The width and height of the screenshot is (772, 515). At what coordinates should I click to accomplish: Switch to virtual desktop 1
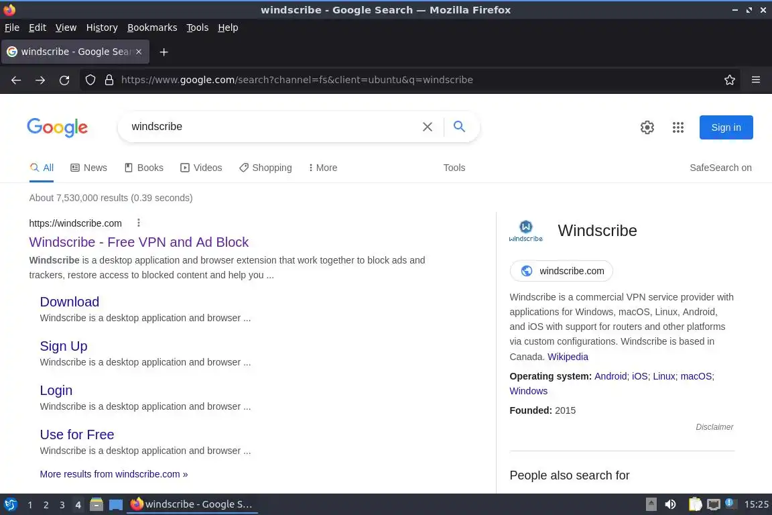30,505
